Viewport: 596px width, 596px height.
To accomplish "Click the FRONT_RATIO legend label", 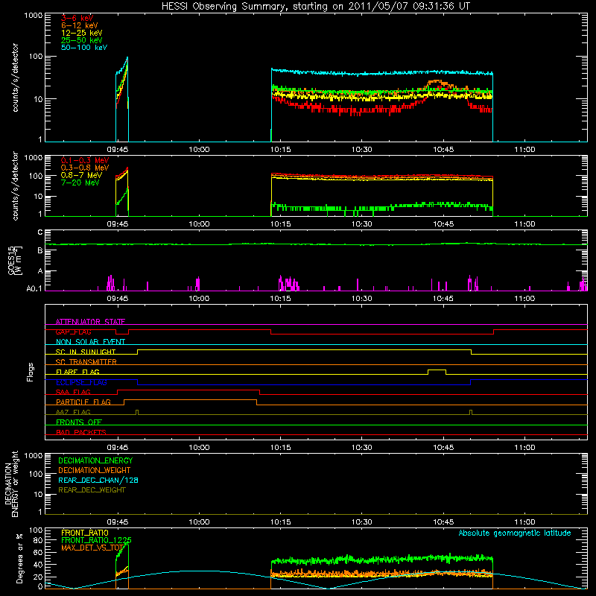I will pos(85,533).
